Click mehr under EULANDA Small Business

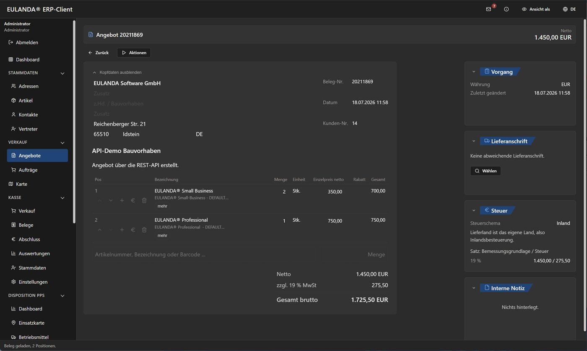pyautogui.click(x=162, y=206)
